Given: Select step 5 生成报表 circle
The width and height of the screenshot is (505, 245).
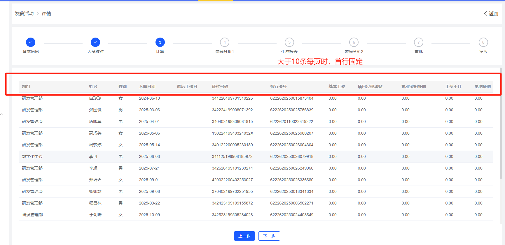Looking at the screenshot, I should click(289, 42).
